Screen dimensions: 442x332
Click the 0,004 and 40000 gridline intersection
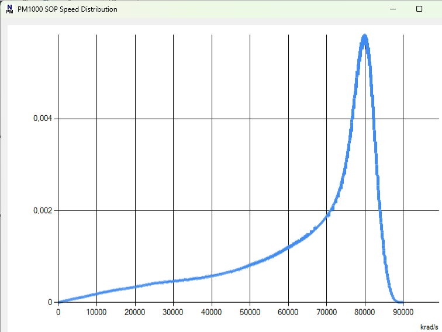[212, 119]
